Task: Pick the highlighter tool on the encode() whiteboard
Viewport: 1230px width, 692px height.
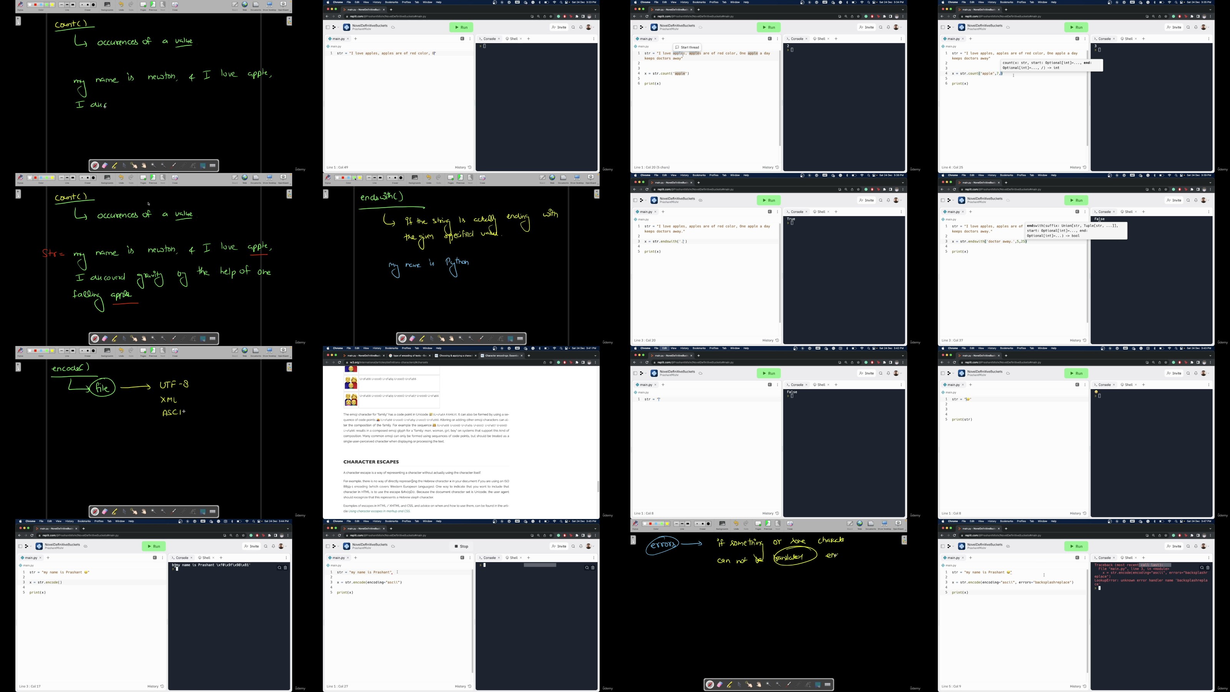Action: pos(115,511)
